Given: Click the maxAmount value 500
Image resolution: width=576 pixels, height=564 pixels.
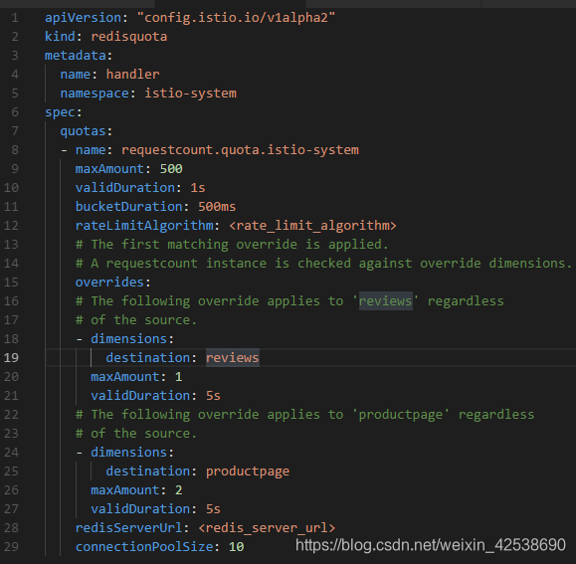Looking at the screenshot, I should 171,169.
